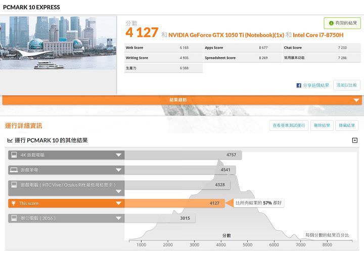Image resolution: width=364 pixels, height=253 pixels.
Task: Collapse the other results panel with caret button
Action: (x=354, y=140)
